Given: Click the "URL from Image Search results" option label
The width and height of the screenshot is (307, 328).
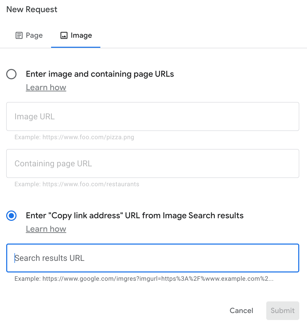Looking at the screenshot, I should (135, 216).
